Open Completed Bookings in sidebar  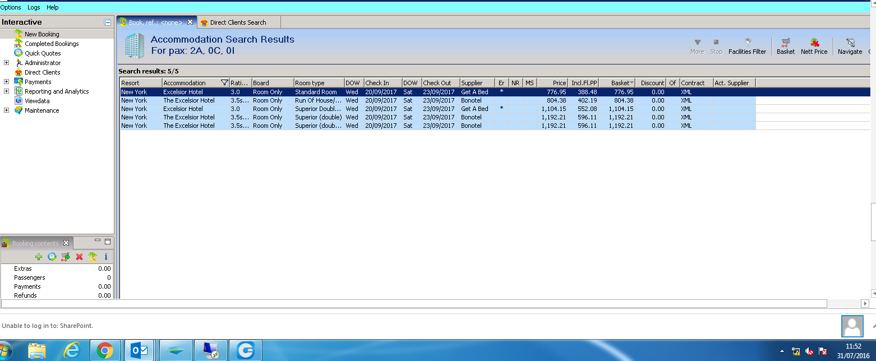[x=52, y=44]
